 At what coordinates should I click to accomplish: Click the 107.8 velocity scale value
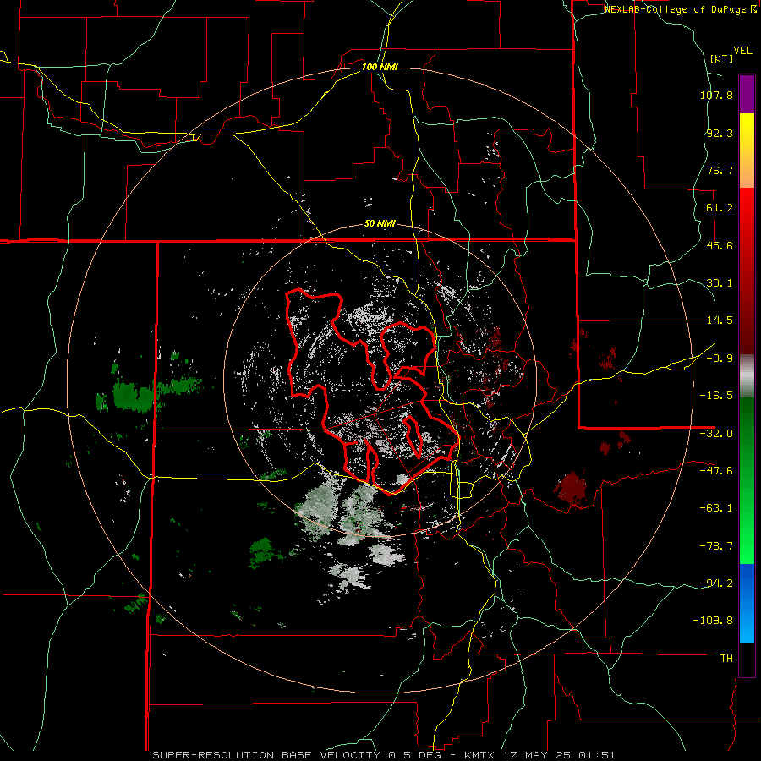pyautogui.click(x=716, y=95)
